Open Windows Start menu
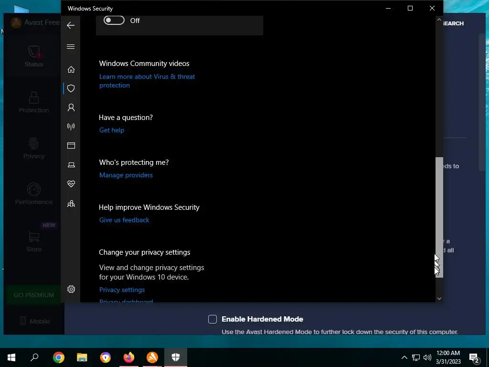The width and height of the screenshot is (489, 367). click(x=11, y=357)
